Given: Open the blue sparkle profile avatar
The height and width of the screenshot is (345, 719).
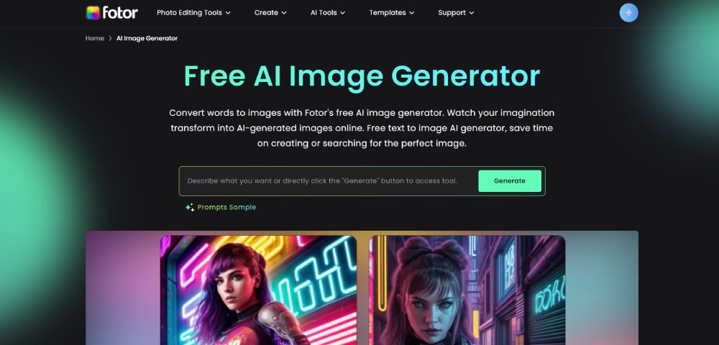Looking at the screenshot, I should click(x=628, y=13).
